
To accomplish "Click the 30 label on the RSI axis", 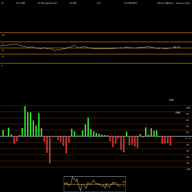I will coord(3,56).
